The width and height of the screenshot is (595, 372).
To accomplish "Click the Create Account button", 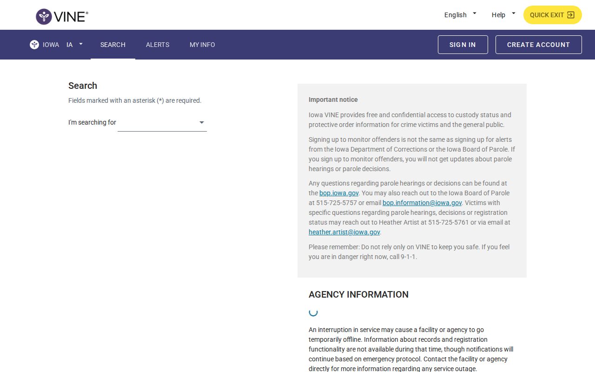I will pyautogui.click(x=538, y=45).
